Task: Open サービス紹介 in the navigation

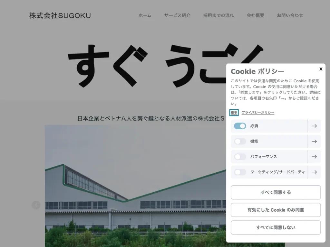Action: 177,15
